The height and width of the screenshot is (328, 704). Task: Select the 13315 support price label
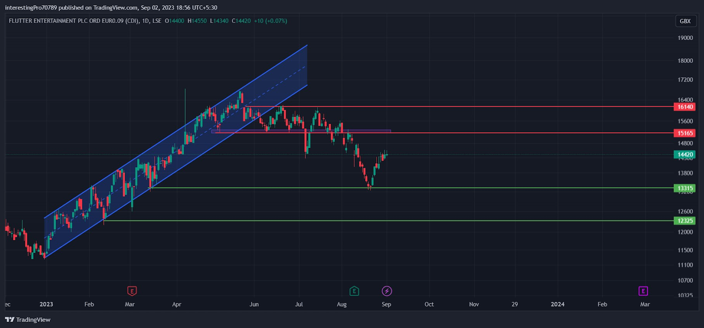point(685,188)
